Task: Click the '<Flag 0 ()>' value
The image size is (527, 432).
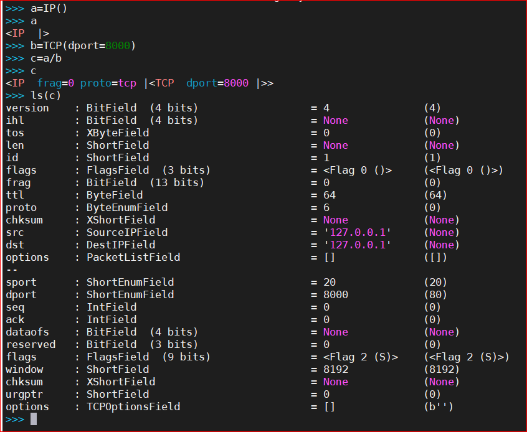Action: point(358,171)
